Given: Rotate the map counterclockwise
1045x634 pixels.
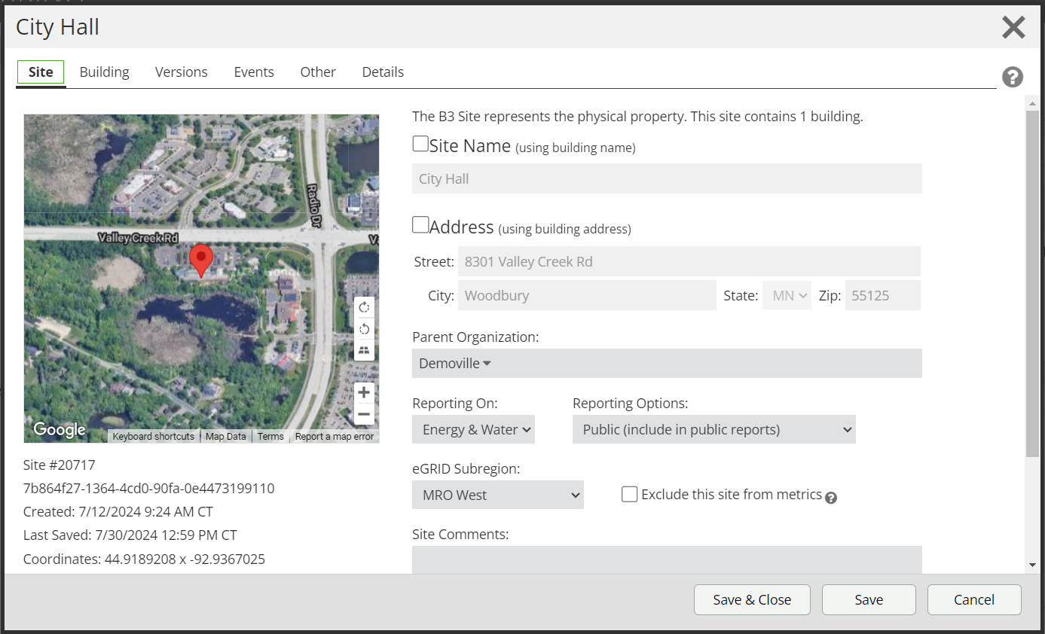Looking at the screenshot, I should click(365, 329).
